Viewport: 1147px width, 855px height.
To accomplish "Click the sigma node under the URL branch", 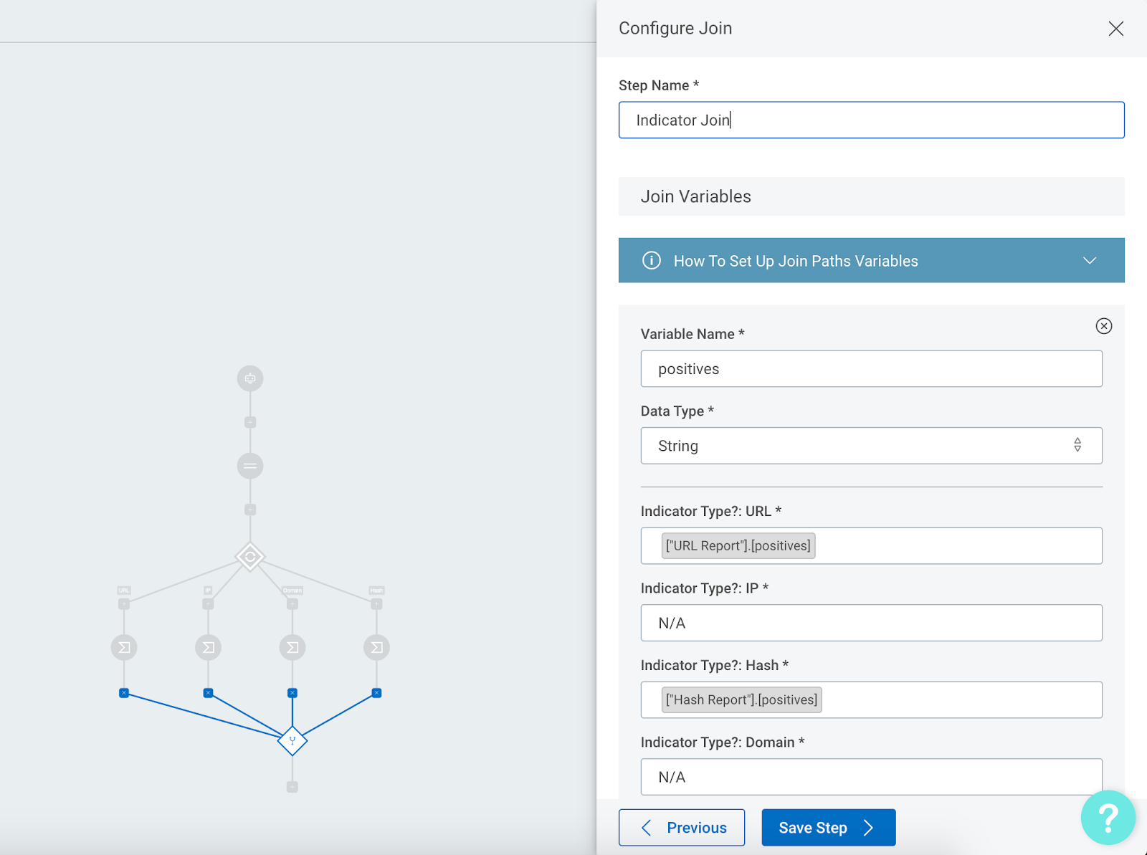I will pos(124,647).
